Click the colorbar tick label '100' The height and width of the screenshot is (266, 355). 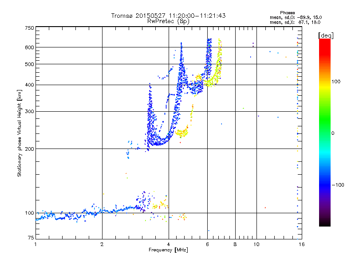pyautogui.click(x=336, y=82)
